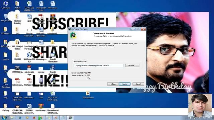Select the arduino folder icon
The image size is (214, 120).
click(x=6, y=56)
